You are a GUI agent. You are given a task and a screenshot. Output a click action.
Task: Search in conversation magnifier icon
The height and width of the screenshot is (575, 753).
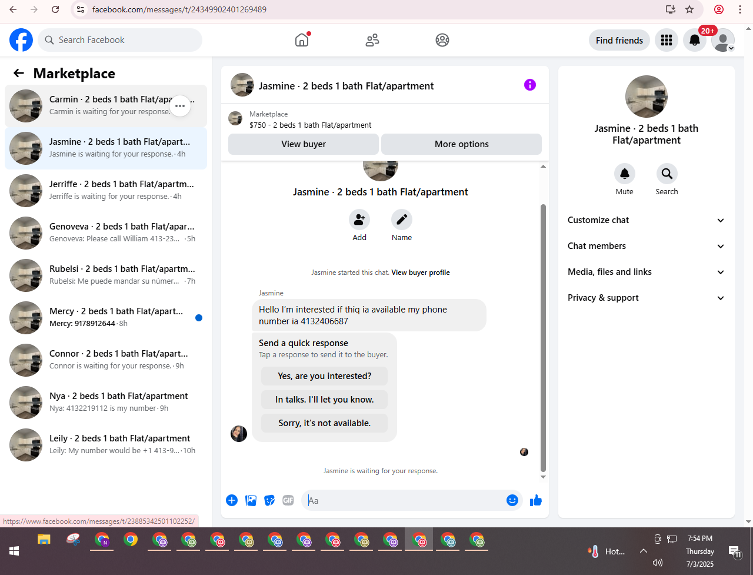click(667, 174)
